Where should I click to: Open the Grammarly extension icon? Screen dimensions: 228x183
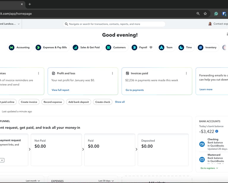pos(216,14)
